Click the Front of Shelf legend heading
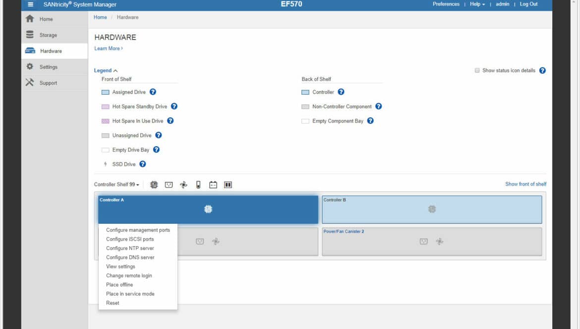The height and width of the screenshot is (329, 580). tap(116, 79)
